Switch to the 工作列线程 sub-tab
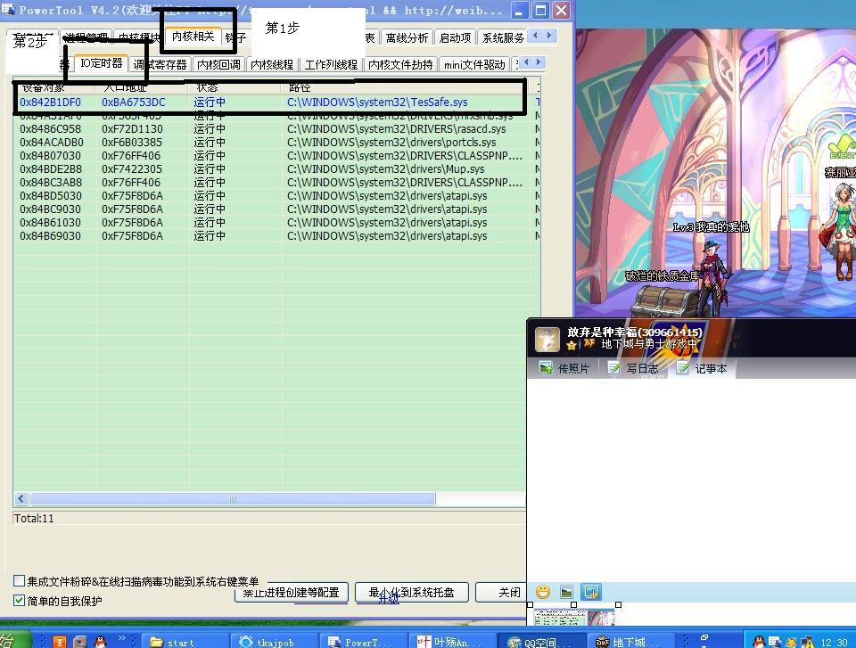 331,64
